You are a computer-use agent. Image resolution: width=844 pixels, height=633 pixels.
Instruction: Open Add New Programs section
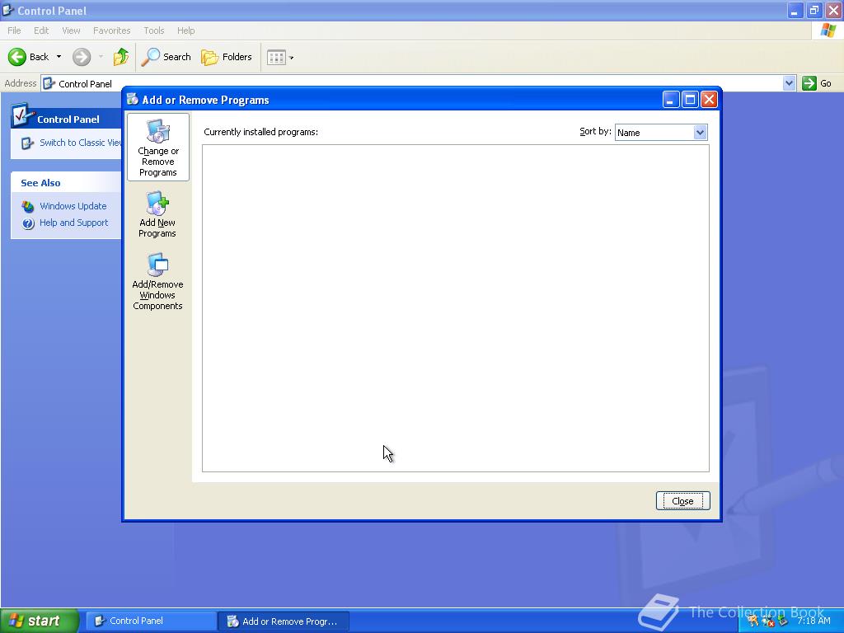click(x=157, y=214)
